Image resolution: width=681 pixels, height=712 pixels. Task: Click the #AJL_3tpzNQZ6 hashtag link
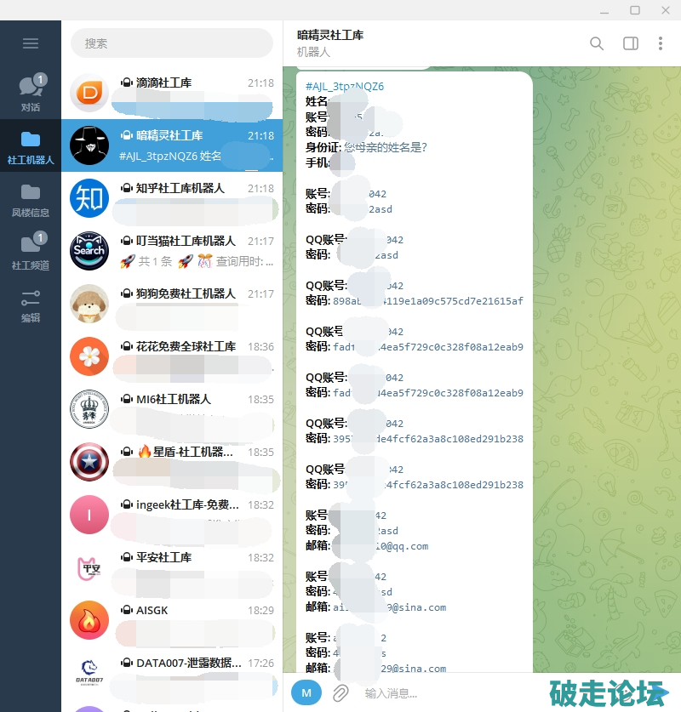[345, 87]
